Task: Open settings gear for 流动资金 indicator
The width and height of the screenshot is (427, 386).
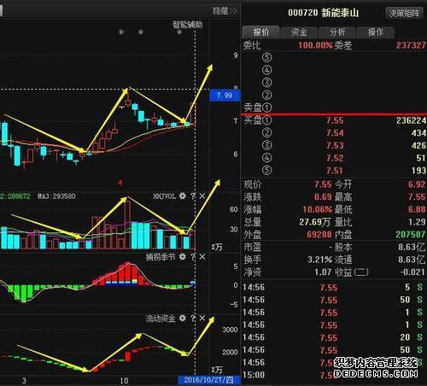Action: point(182,319)
